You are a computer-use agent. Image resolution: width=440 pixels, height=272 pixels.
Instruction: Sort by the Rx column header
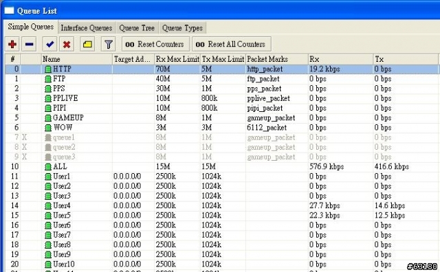341,59
